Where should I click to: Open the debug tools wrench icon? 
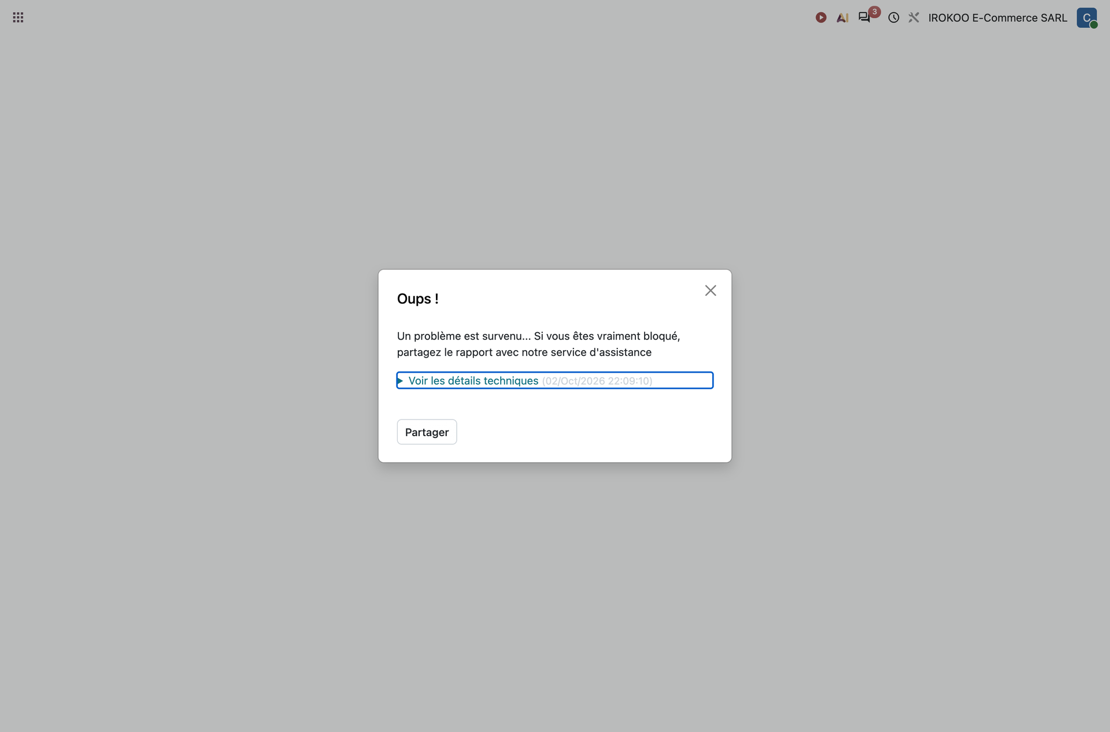point(913,17)
